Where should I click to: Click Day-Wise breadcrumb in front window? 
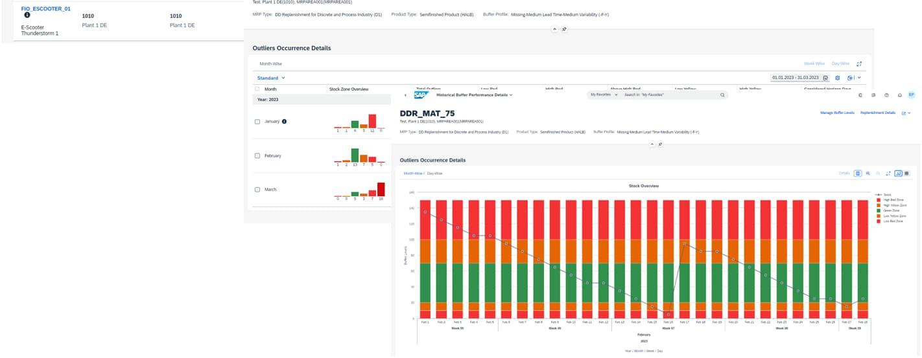point(434,173)
